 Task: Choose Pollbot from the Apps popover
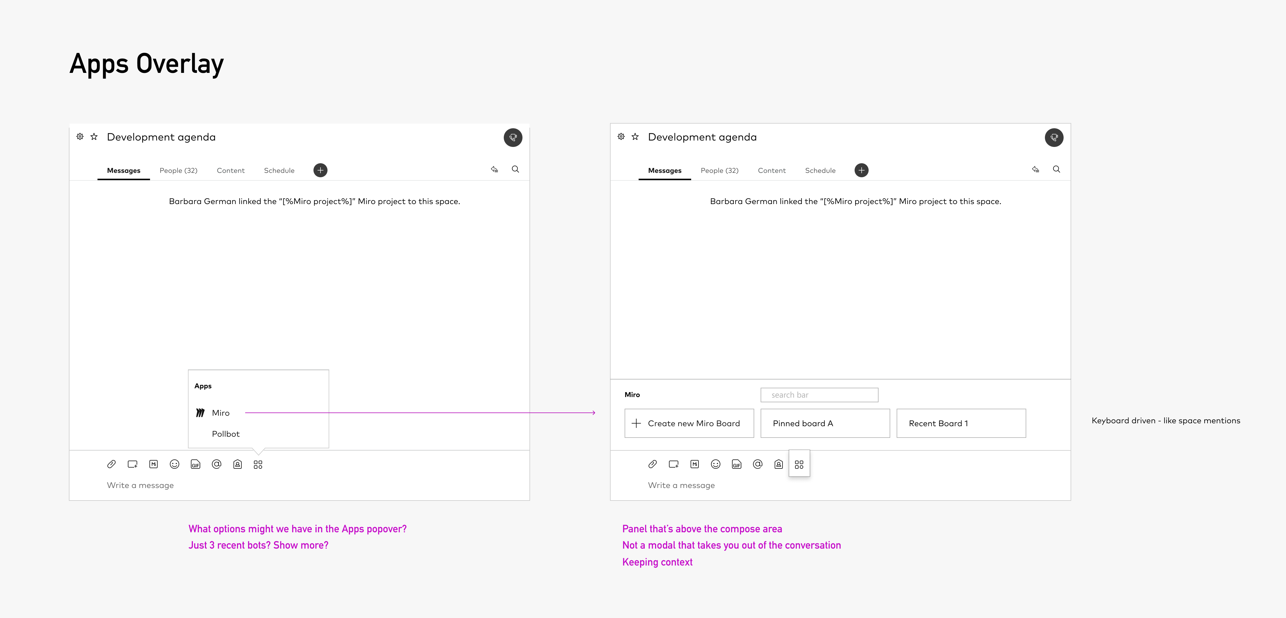(226, 433)
